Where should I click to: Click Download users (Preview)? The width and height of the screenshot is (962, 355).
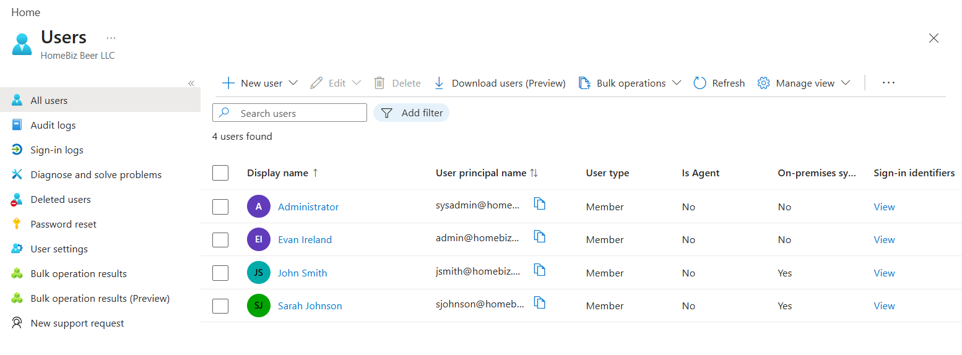(500, 83)
